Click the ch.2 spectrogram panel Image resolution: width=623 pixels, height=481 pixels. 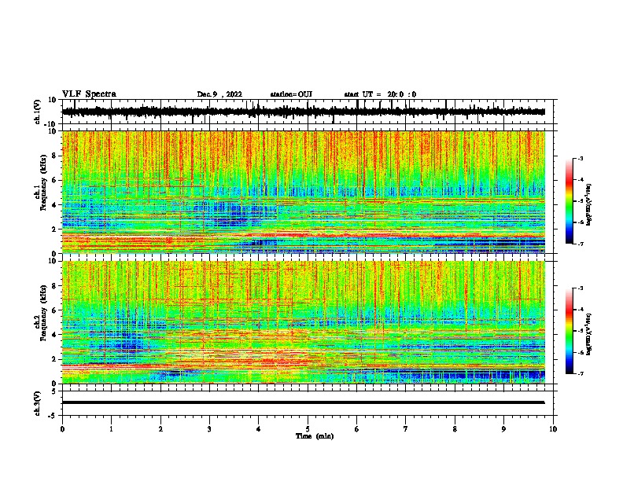coord(304,322)
